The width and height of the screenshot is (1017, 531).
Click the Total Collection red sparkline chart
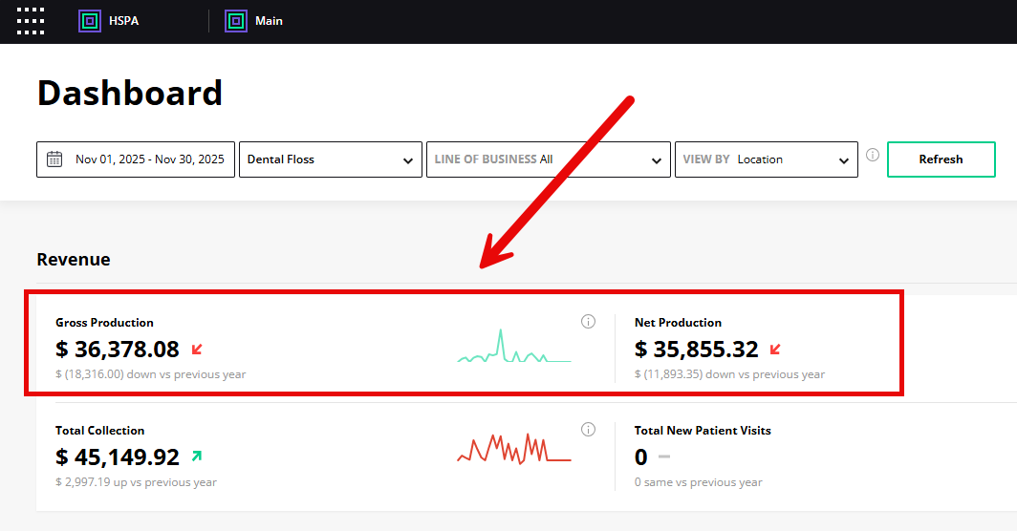(513, 449)
